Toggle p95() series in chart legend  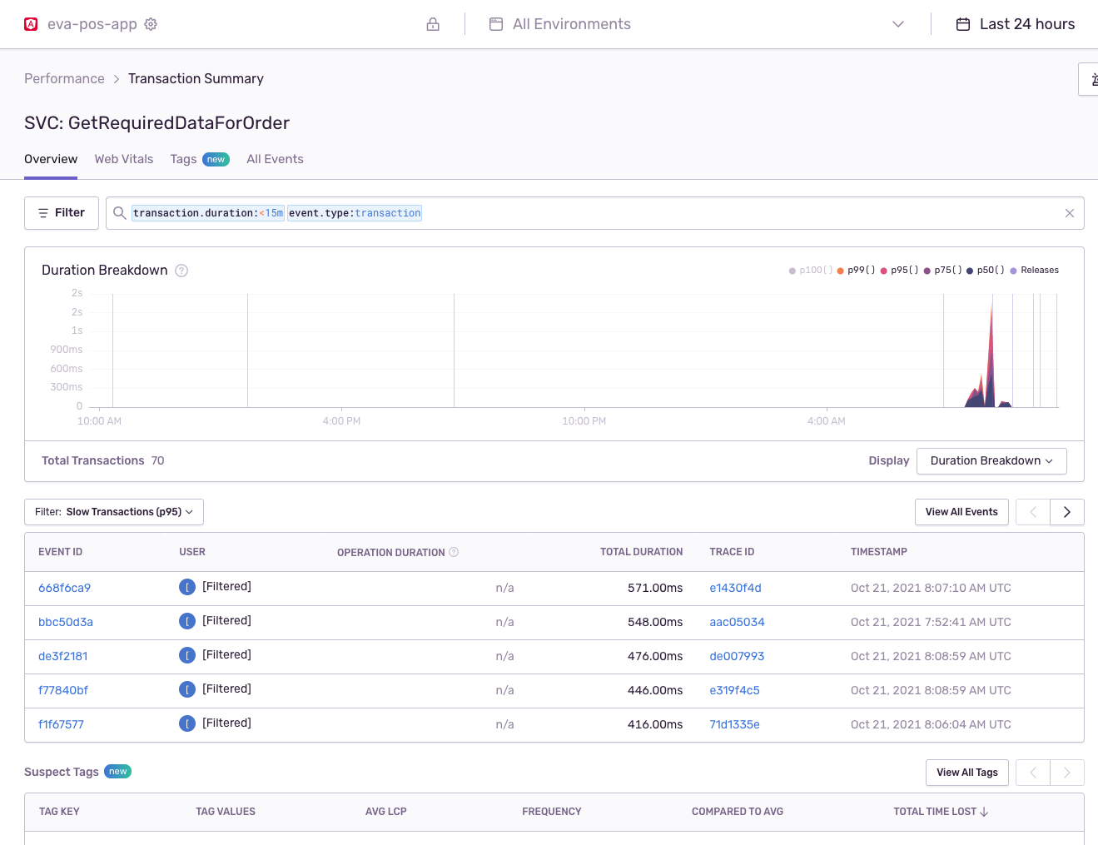click(900, 271)
